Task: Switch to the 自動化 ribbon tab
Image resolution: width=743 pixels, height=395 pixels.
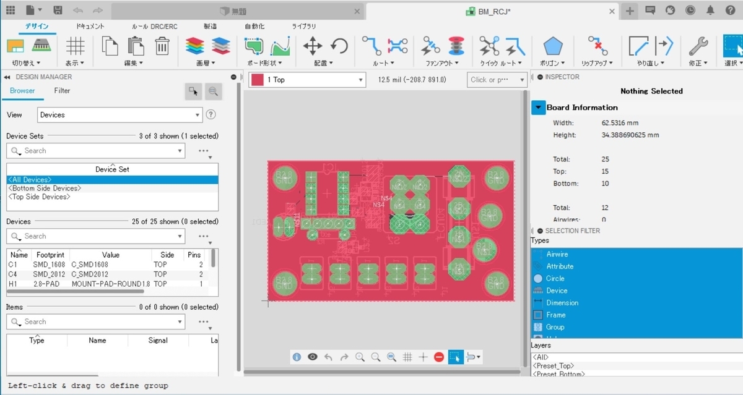Action: click(254, 27)
